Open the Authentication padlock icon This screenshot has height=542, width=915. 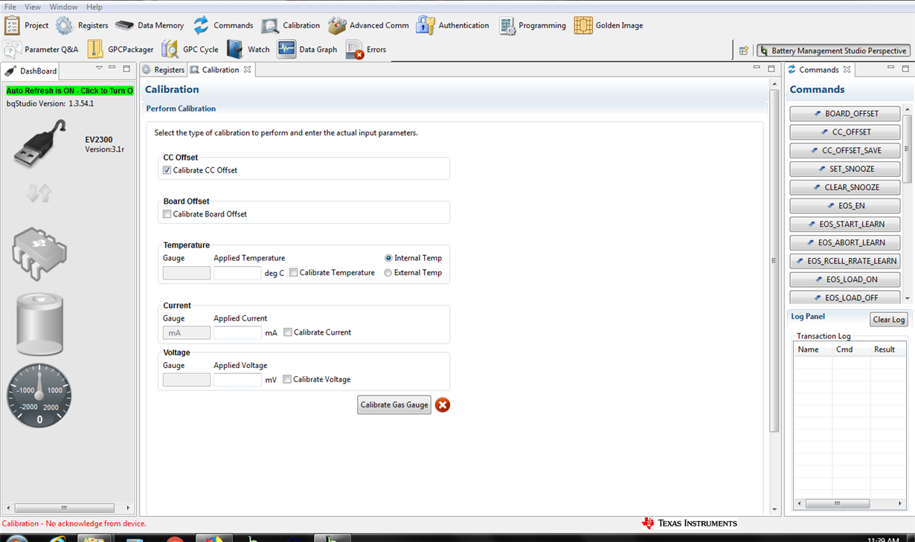click(426, 25)
